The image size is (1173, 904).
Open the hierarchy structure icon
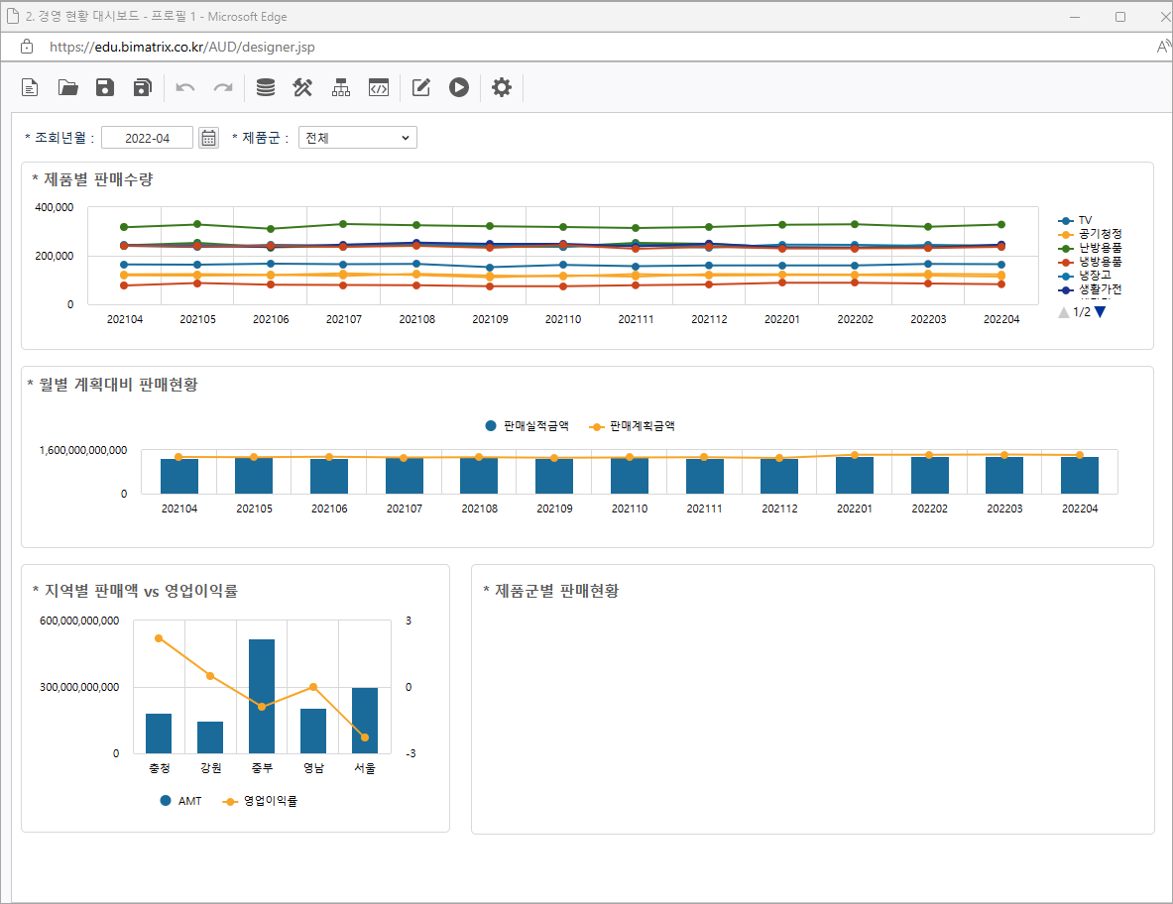coord(341,87)
